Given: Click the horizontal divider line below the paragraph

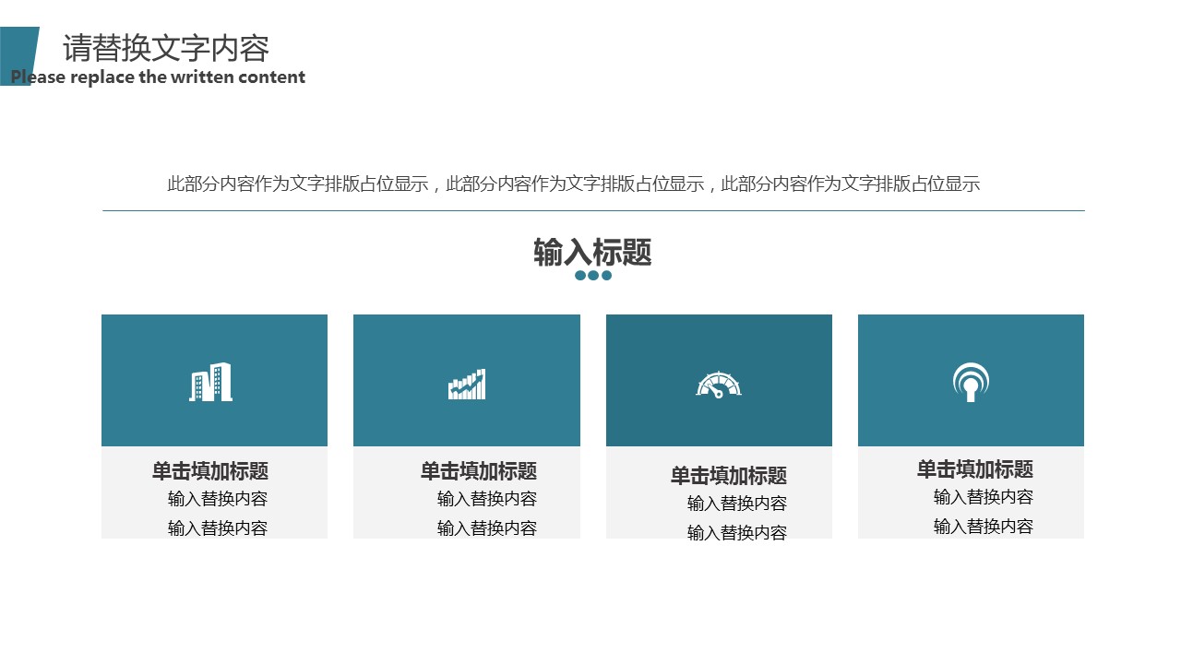Looking at the screenshot, I should pos(593,211).
